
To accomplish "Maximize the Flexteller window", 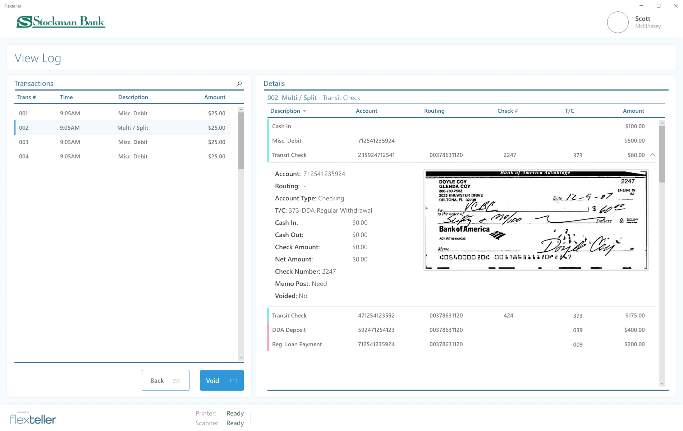I will coord(658,6).
